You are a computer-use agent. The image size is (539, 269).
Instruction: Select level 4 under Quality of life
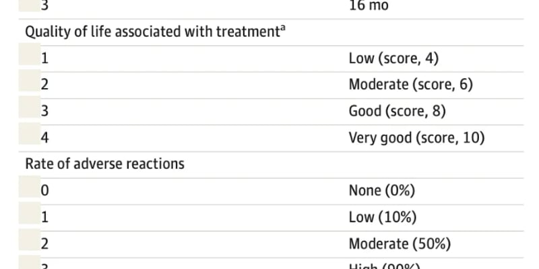(x=44, y=137)
